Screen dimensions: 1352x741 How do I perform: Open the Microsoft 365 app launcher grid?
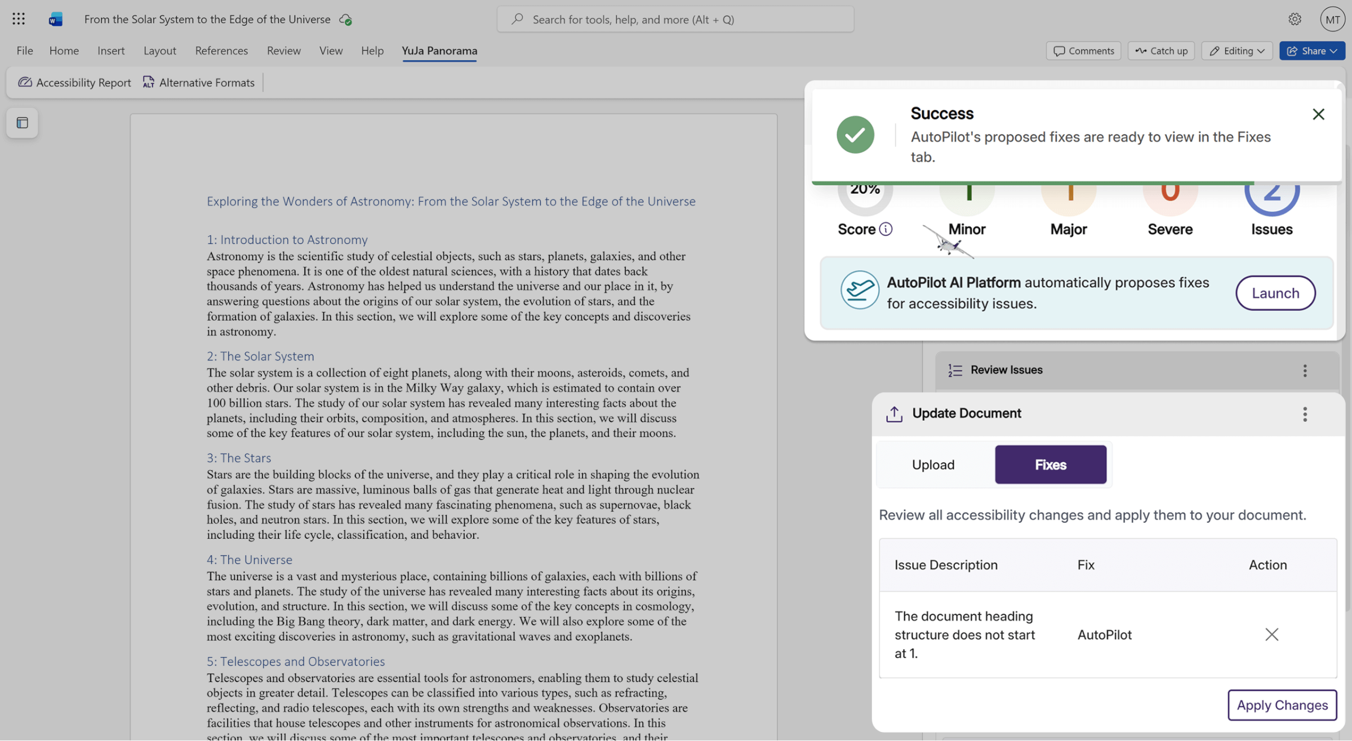pyautogui.click(x=19, y=19)
